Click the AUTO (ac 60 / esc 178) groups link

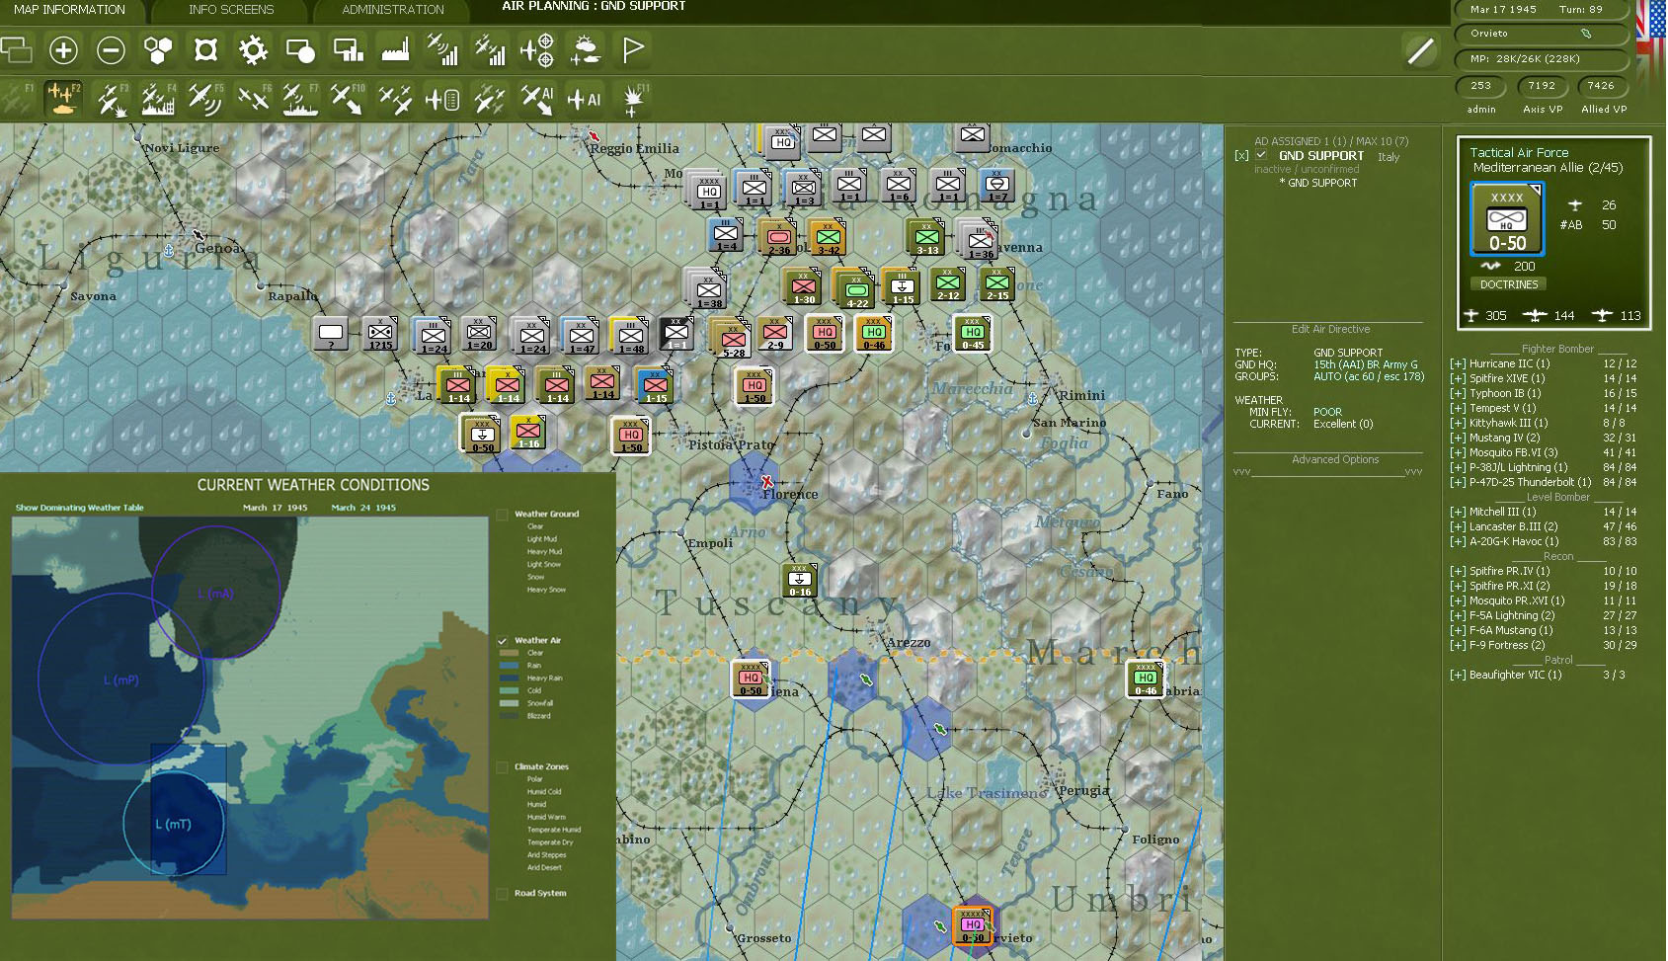pos(1369,377)
